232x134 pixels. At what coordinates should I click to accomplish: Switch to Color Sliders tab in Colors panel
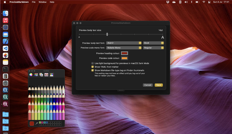(36, 75)
